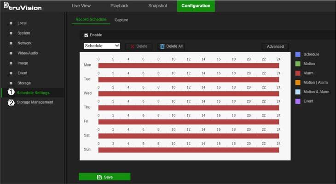The height and width of the screenshot is (184, 336).
Task: Open the Local menu item
Action: click(x=22, y=23)
